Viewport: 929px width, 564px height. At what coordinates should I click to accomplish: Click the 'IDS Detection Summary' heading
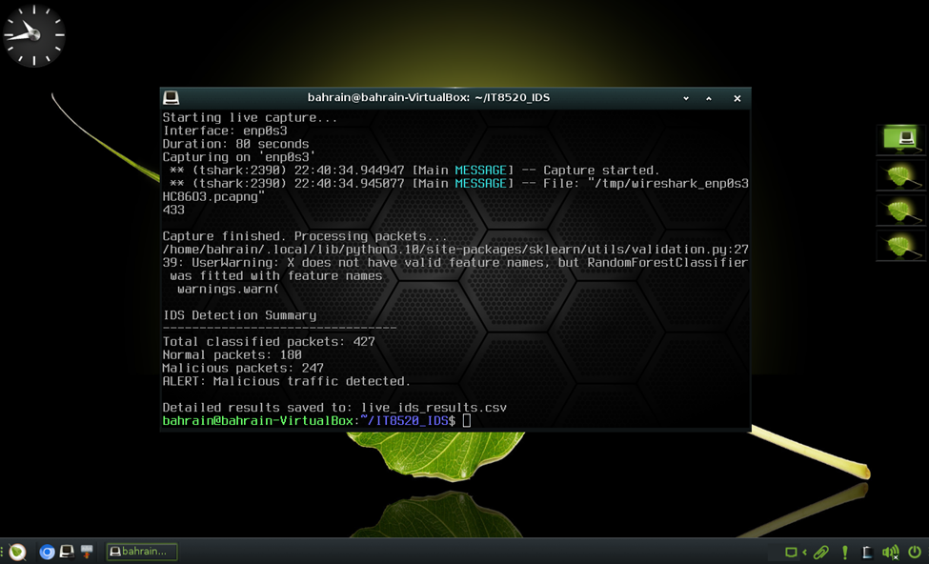tap(239, 315)
